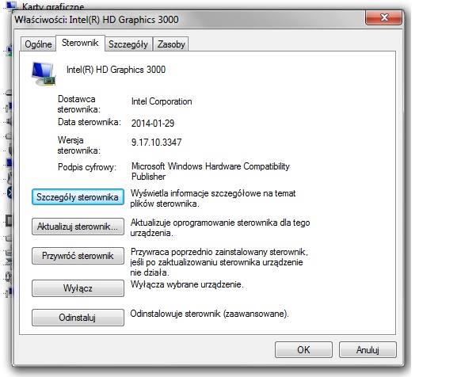Click the dialog title bar text
461x377 pixels.
(x=97, y=20)
